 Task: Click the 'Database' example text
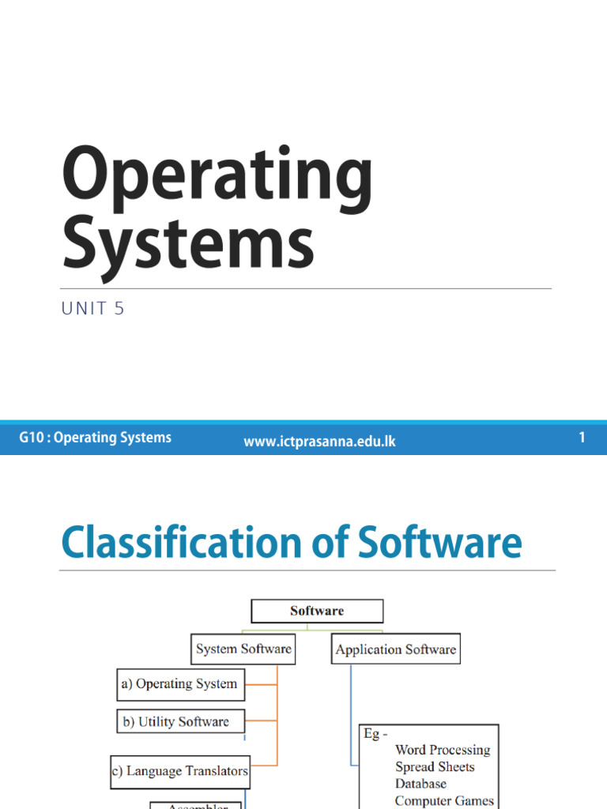click(420, 784)
